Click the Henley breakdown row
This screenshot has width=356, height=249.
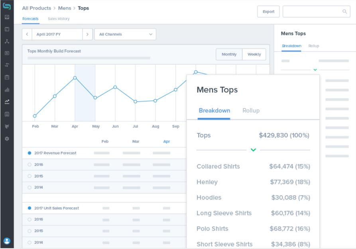pyautogui.click(x=253, y=182)
